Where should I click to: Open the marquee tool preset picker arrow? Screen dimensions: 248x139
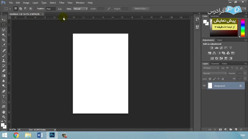(x=10, y=9)
